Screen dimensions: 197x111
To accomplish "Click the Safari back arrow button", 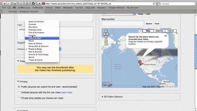I will tap(4, 4).
